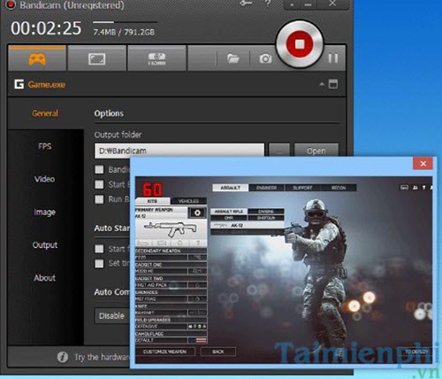Open Bandicam help question mark icon
442x379 pixels.
point(268,4)
